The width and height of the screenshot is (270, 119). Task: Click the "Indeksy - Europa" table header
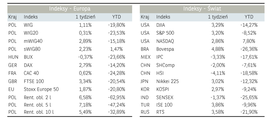point(70,9)
